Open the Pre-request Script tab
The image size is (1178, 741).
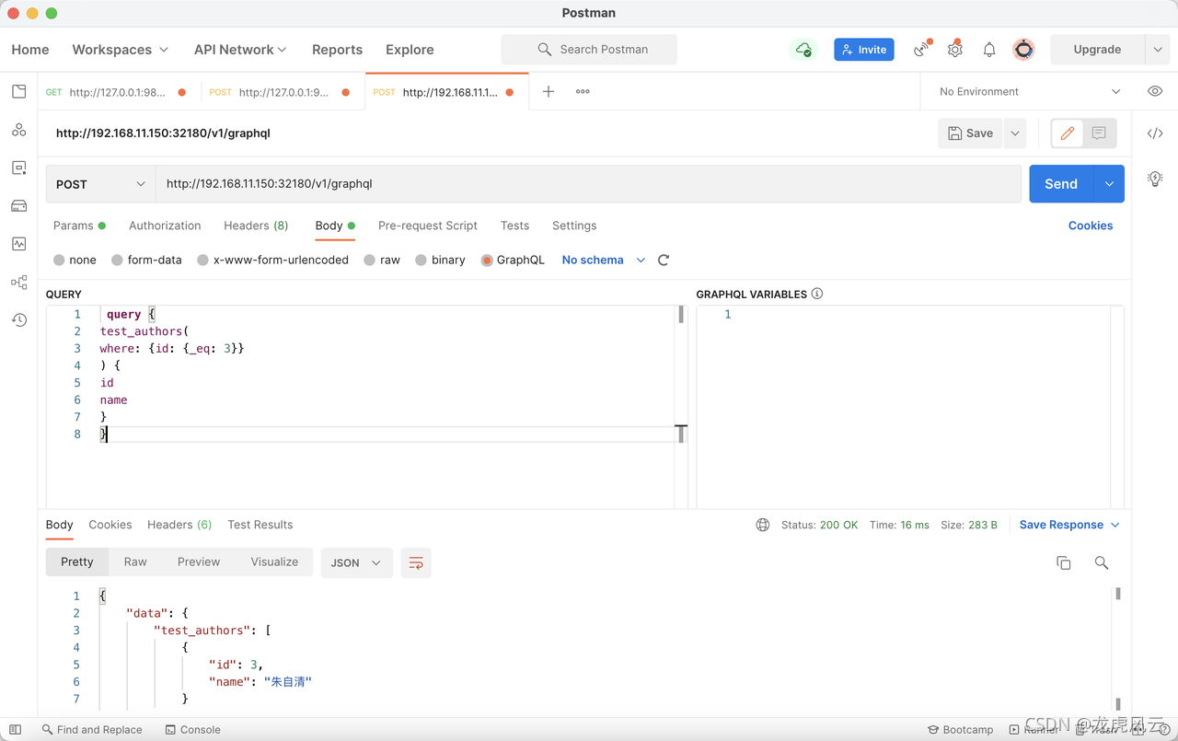[x=428, y=226]
